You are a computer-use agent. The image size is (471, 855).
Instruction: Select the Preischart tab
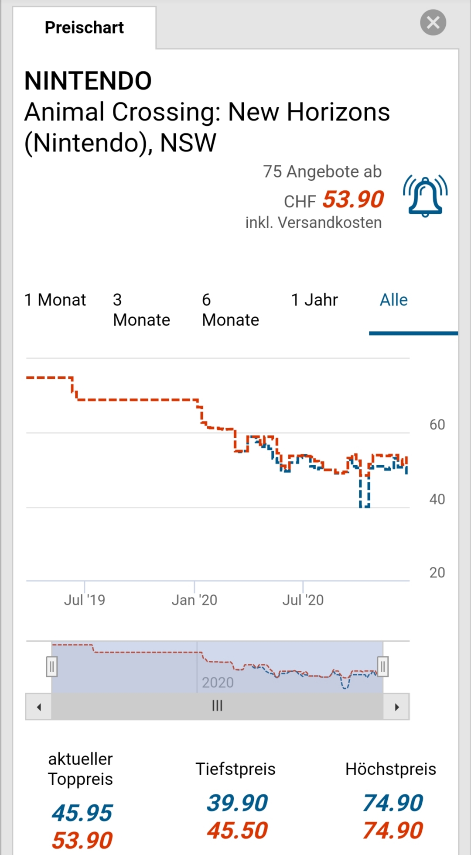[84, 27]
